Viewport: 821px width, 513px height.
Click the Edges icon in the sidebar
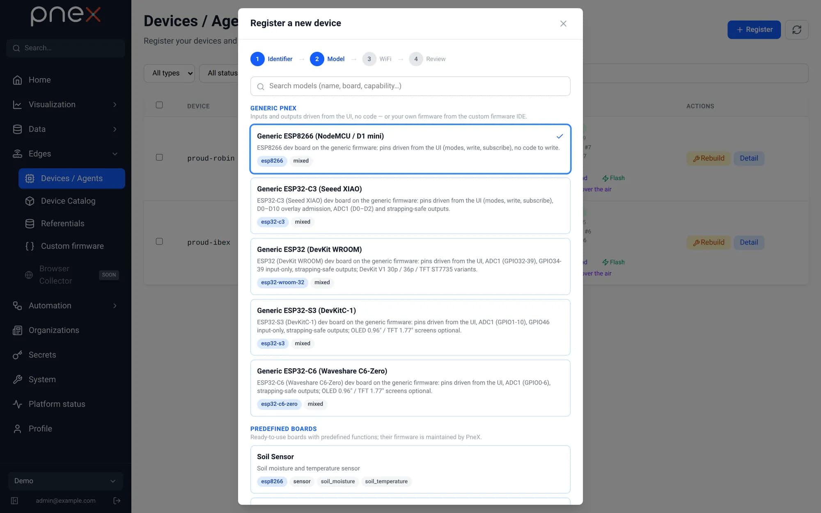click(x=17, y=154)
